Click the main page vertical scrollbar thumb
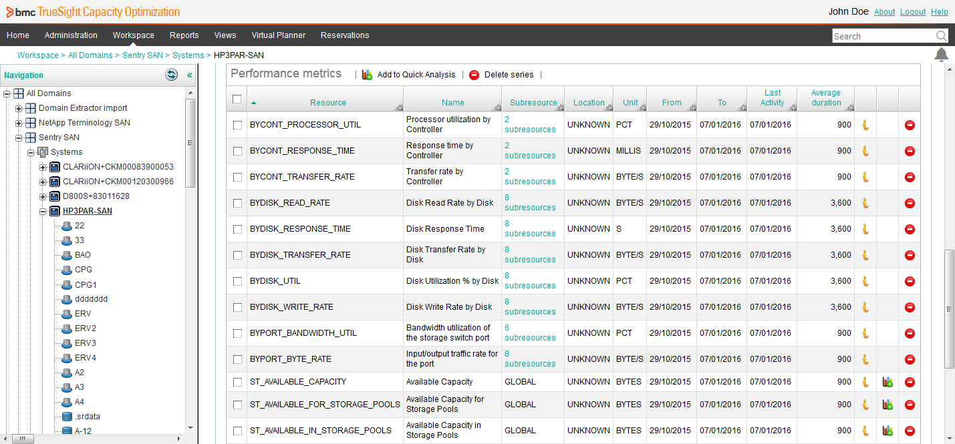Screen dimensions: 955x444 (x=949, y=308)
